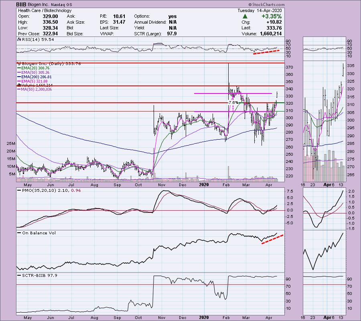Click the Options value yes
Image resolution: width=361 pixels, height=321 pixels.
click(172, 16)
